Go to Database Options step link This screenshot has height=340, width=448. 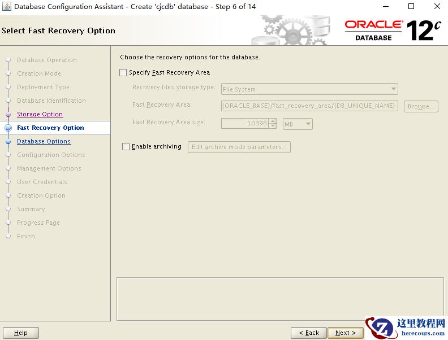click(x=44, y=141)
